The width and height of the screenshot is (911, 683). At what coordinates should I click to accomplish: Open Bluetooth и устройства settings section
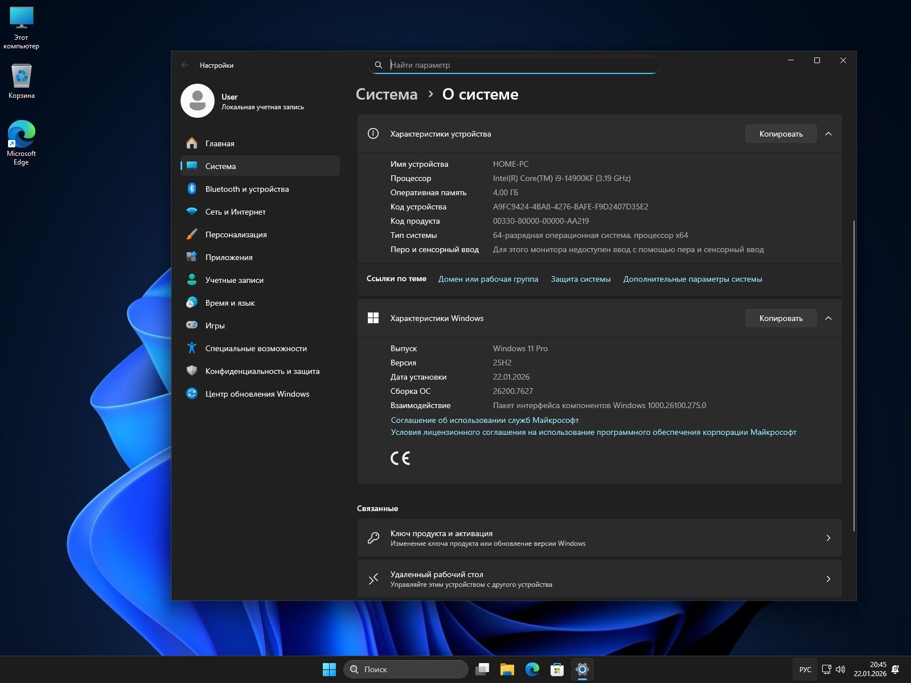tap(247, 189)
